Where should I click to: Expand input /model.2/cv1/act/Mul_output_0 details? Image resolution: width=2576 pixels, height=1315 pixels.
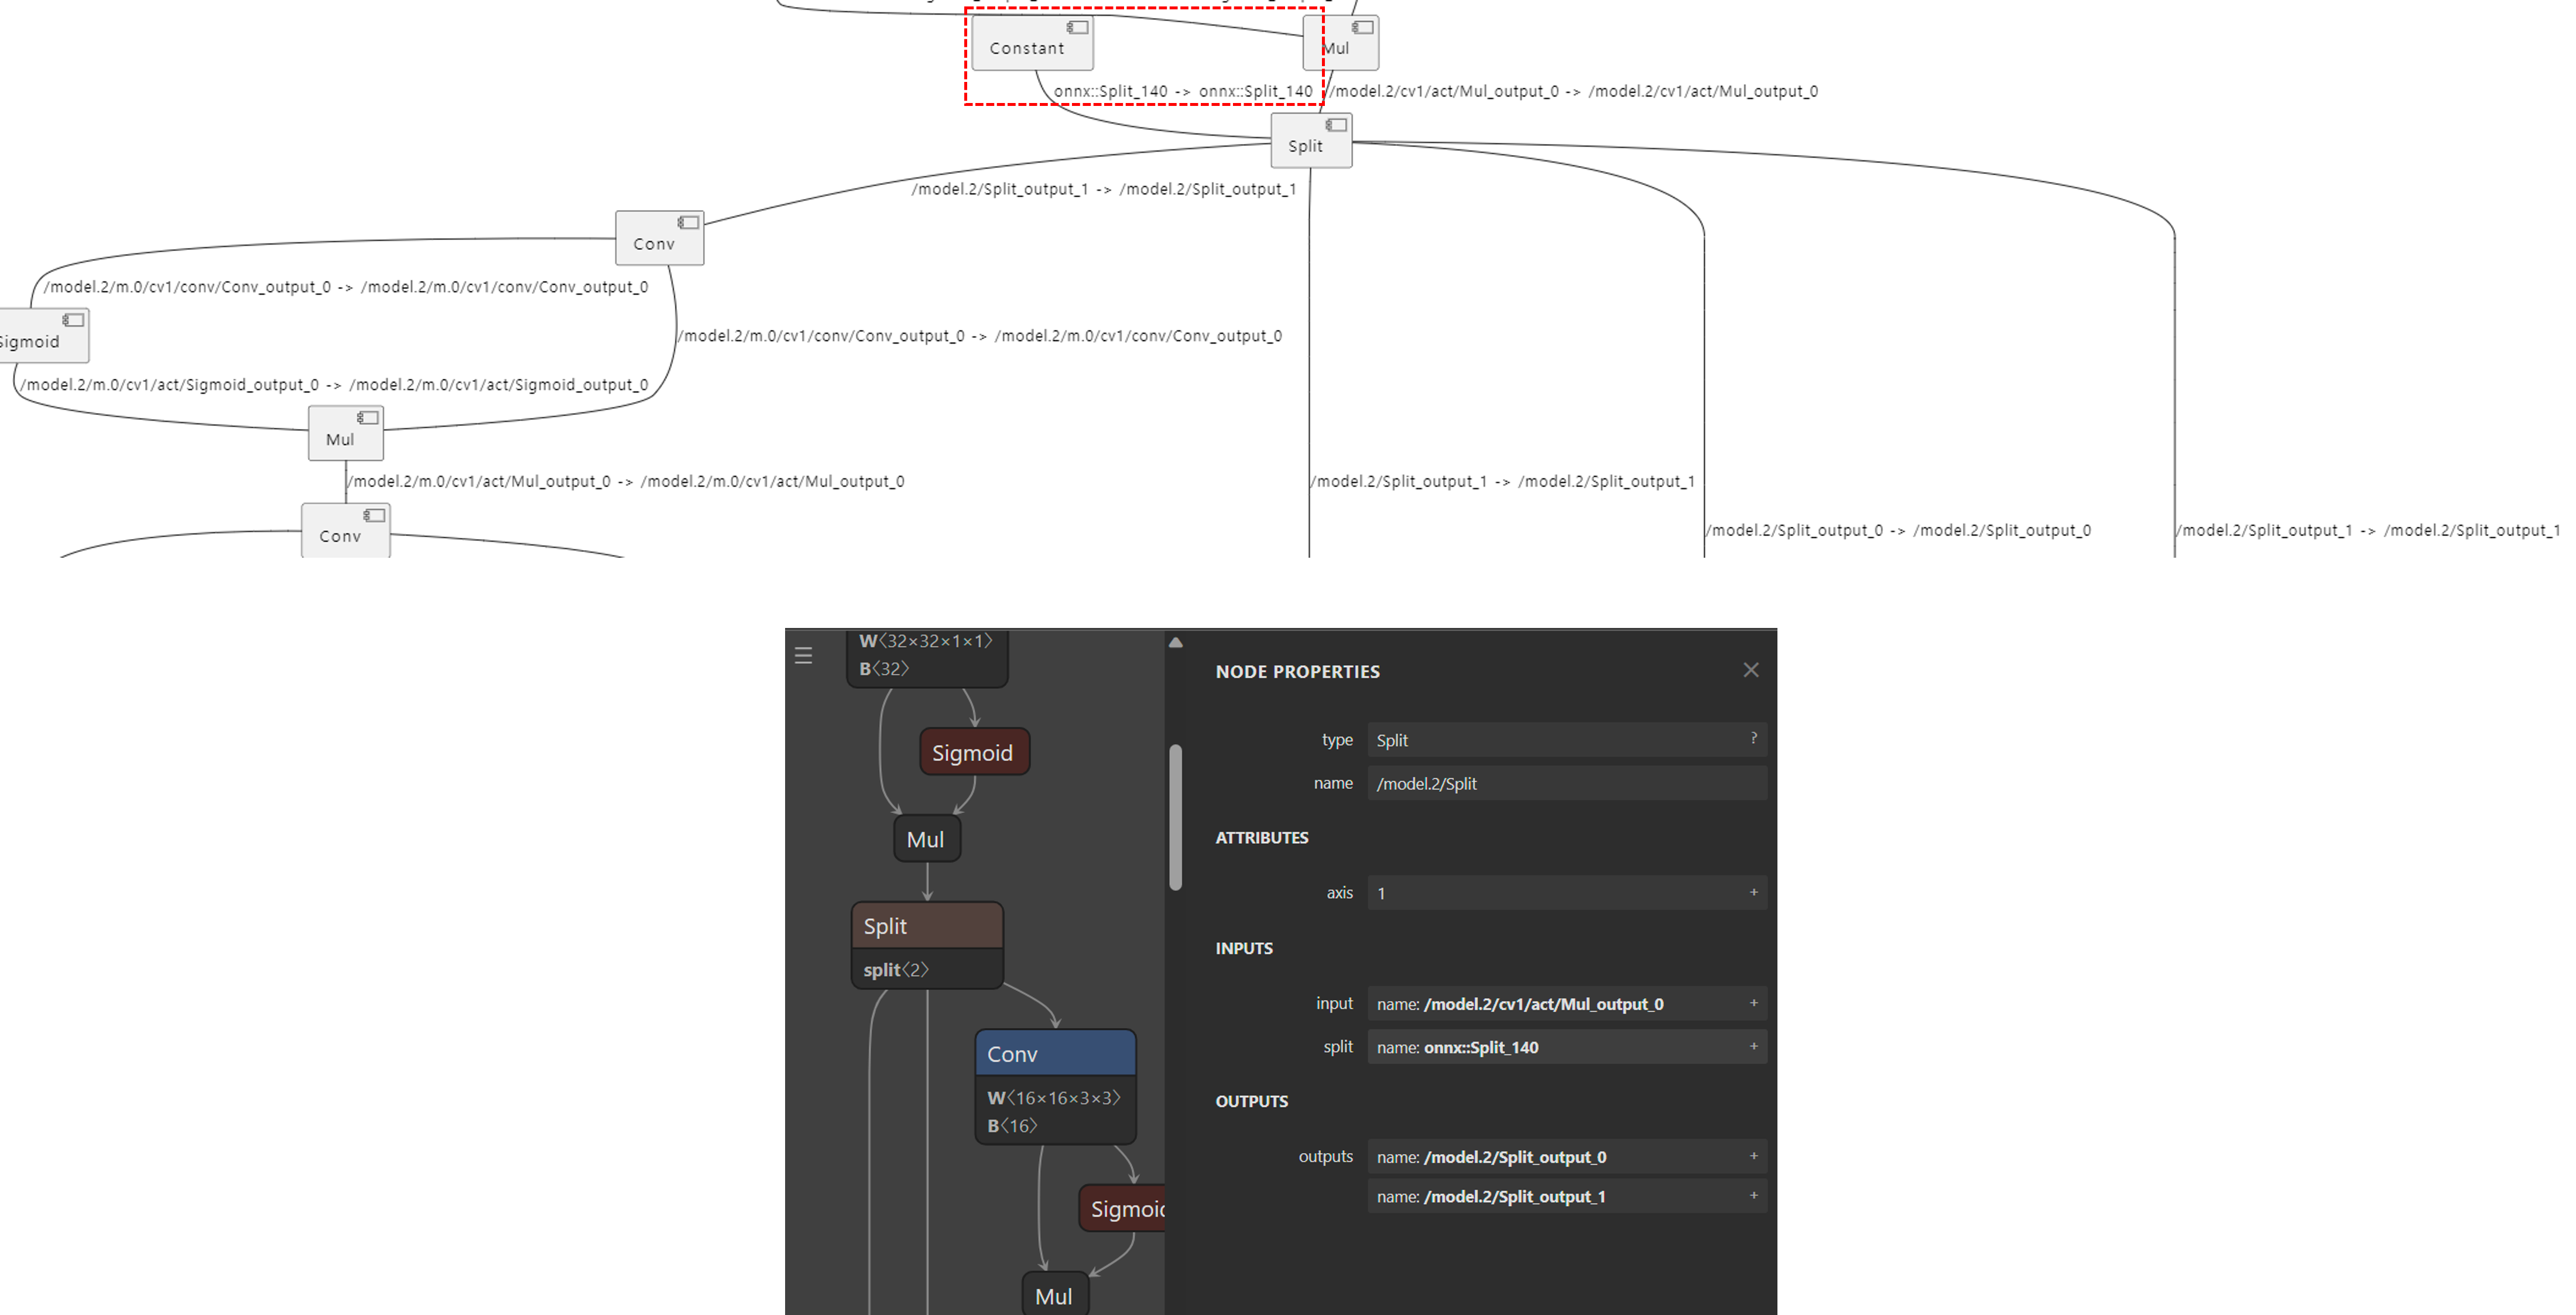1753,1003
